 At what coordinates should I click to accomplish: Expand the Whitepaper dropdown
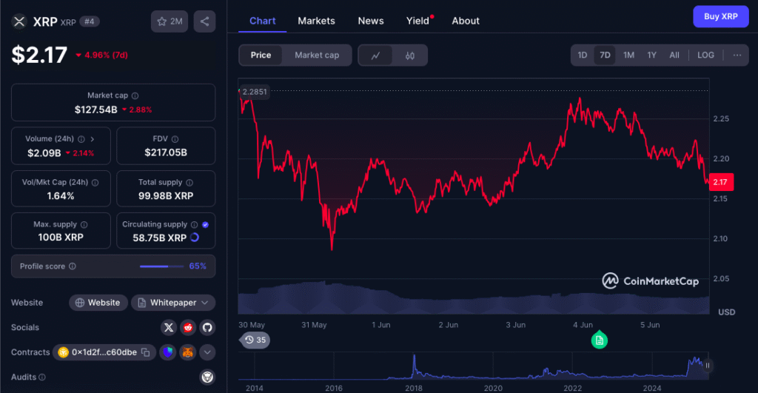pyautogui.click(x=173, y=303)
